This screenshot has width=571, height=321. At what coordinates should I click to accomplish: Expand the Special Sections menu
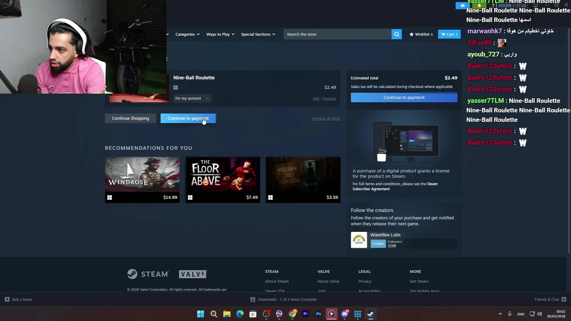258,34
